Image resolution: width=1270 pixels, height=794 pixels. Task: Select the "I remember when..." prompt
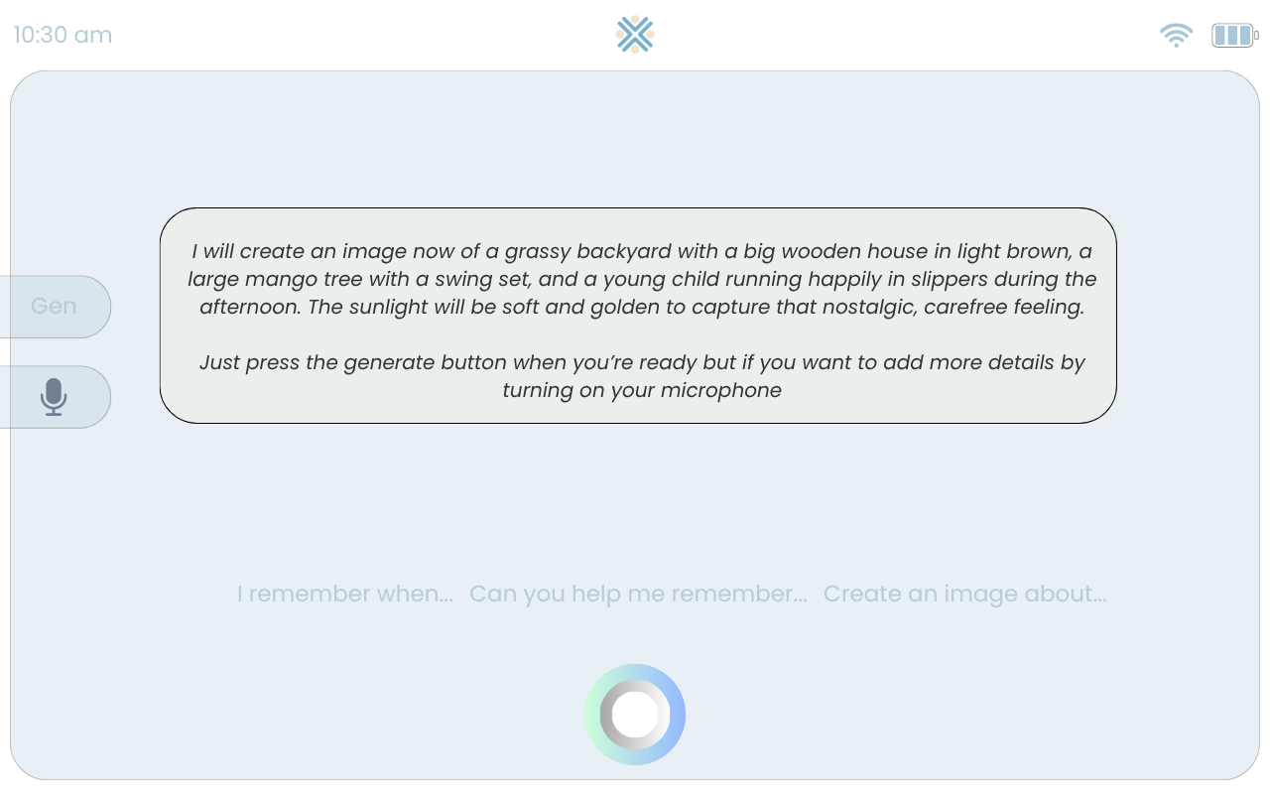345,594
